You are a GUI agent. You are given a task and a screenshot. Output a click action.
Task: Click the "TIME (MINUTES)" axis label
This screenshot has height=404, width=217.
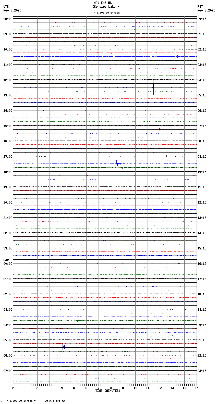coord(108,391)
